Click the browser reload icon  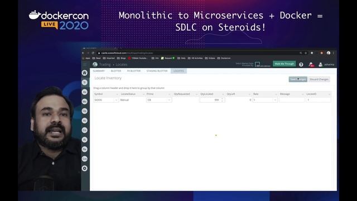point(93,53)
